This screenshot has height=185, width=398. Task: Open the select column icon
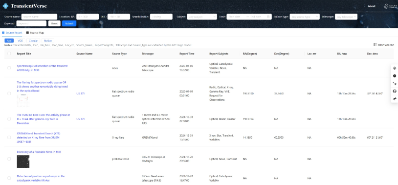375,45
